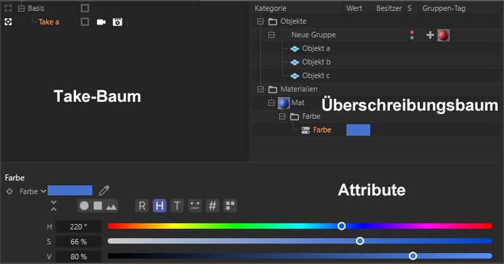Click the Gruppen-Tag column header
The width and height of the screenshot is (504, 264).
444,8
